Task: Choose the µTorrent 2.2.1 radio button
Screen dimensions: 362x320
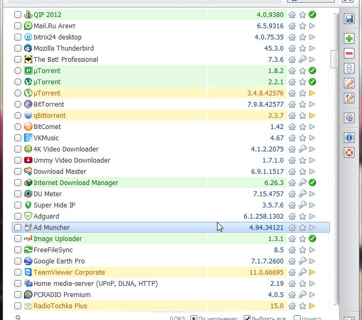Action: [18, 82]
